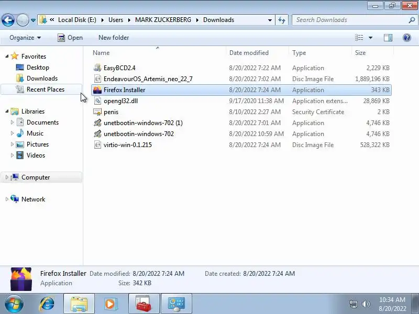Click the Change your view icon
Image resolution: width=419 pixels, height=314 pixels.
coord(359,38)
